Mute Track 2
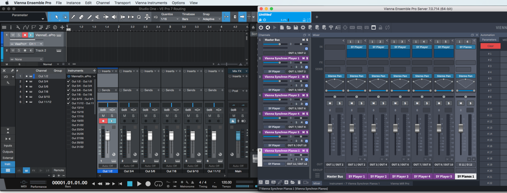507x193 pixels. (13, 50)
